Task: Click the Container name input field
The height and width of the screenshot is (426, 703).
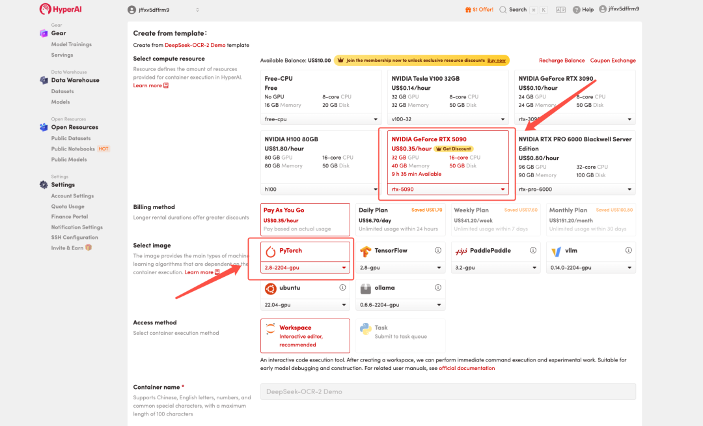Action: click(x=448, y=391)
